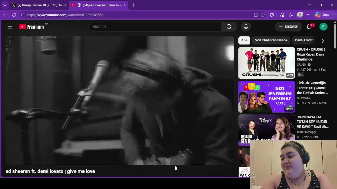Click the 'Neu' badge on CRUSH video

click(x=300, y=75)
